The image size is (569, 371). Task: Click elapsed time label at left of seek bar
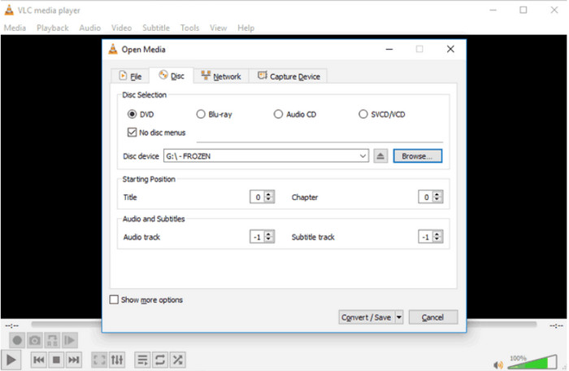pyautogui.click(x=11, y=325)
